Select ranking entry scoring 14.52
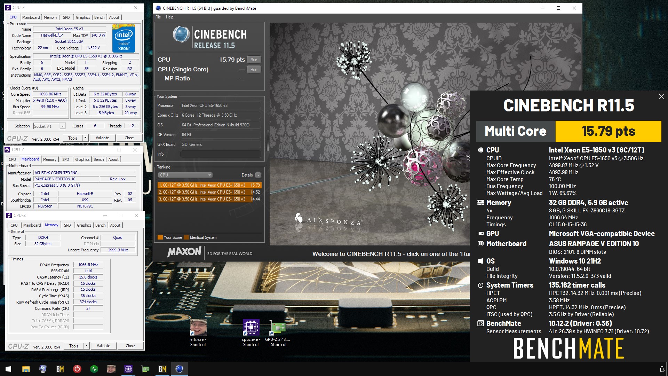 point(209,192)
